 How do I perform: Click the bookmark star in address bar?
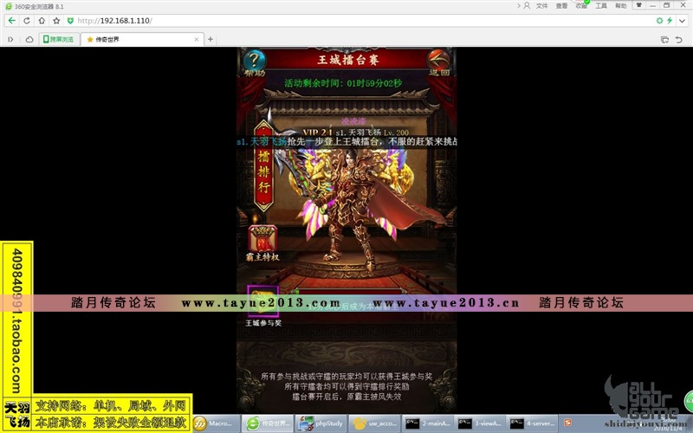(x=57, y=20)
